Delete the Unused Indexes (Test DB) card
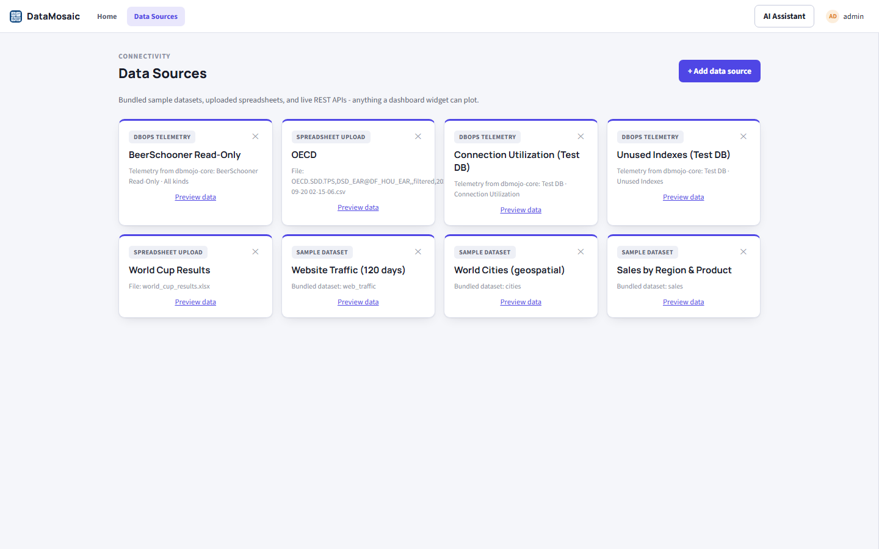The image size is (879, 549). coord(743,137)
